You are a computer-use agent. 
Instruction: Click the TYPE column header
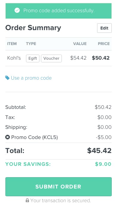(x=31, y=44)
